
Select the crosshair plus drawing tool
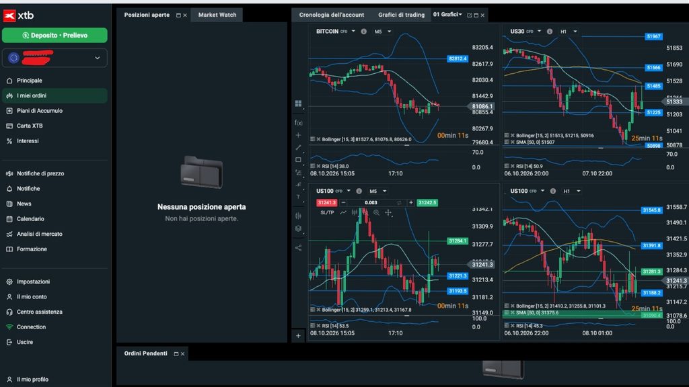[x=298, y=135]
